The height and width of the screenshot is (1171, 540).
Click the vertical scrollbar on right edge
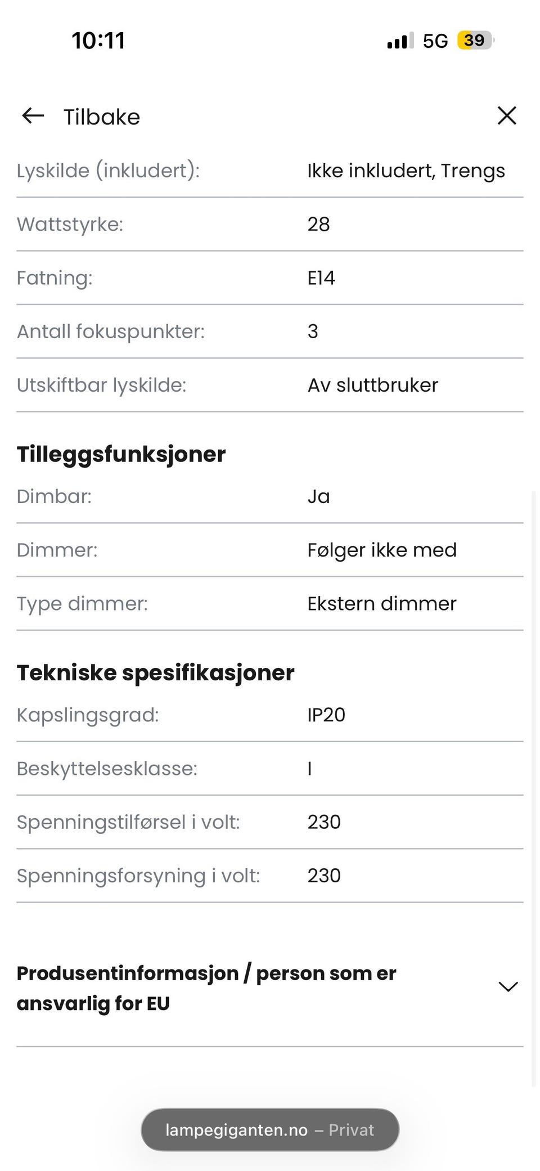pyautogui.click(x=534, y=788)
